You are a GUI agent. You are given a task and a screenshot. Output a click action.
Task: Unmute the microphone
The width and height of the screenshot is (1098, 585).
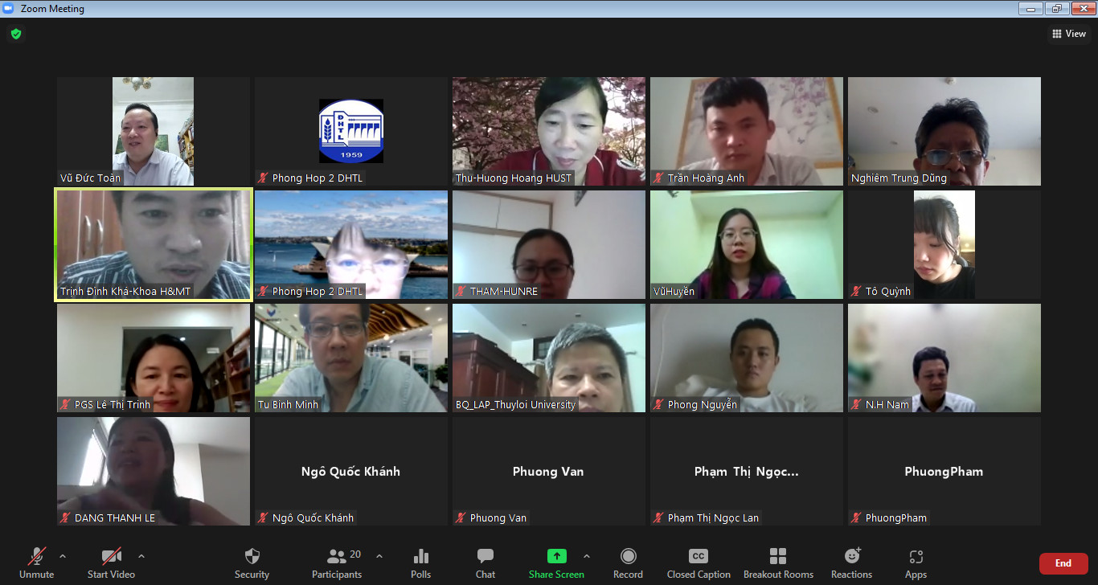point(36,562)
